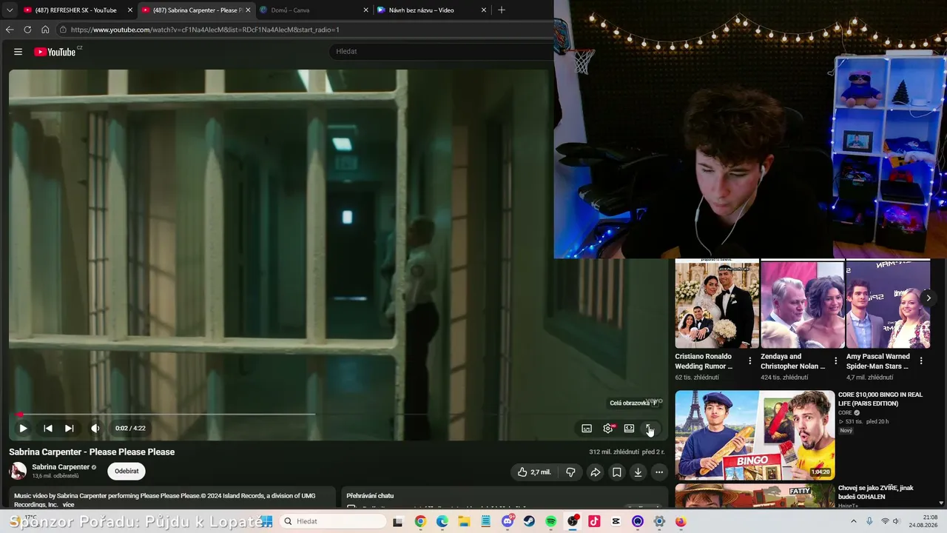
Task: Open the Windows Start menu
Action: pos(267,521)
